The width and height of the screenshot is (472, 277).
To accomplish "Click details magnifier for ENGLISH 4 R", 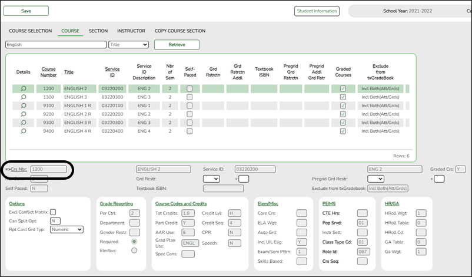I will tap(24, 131).
